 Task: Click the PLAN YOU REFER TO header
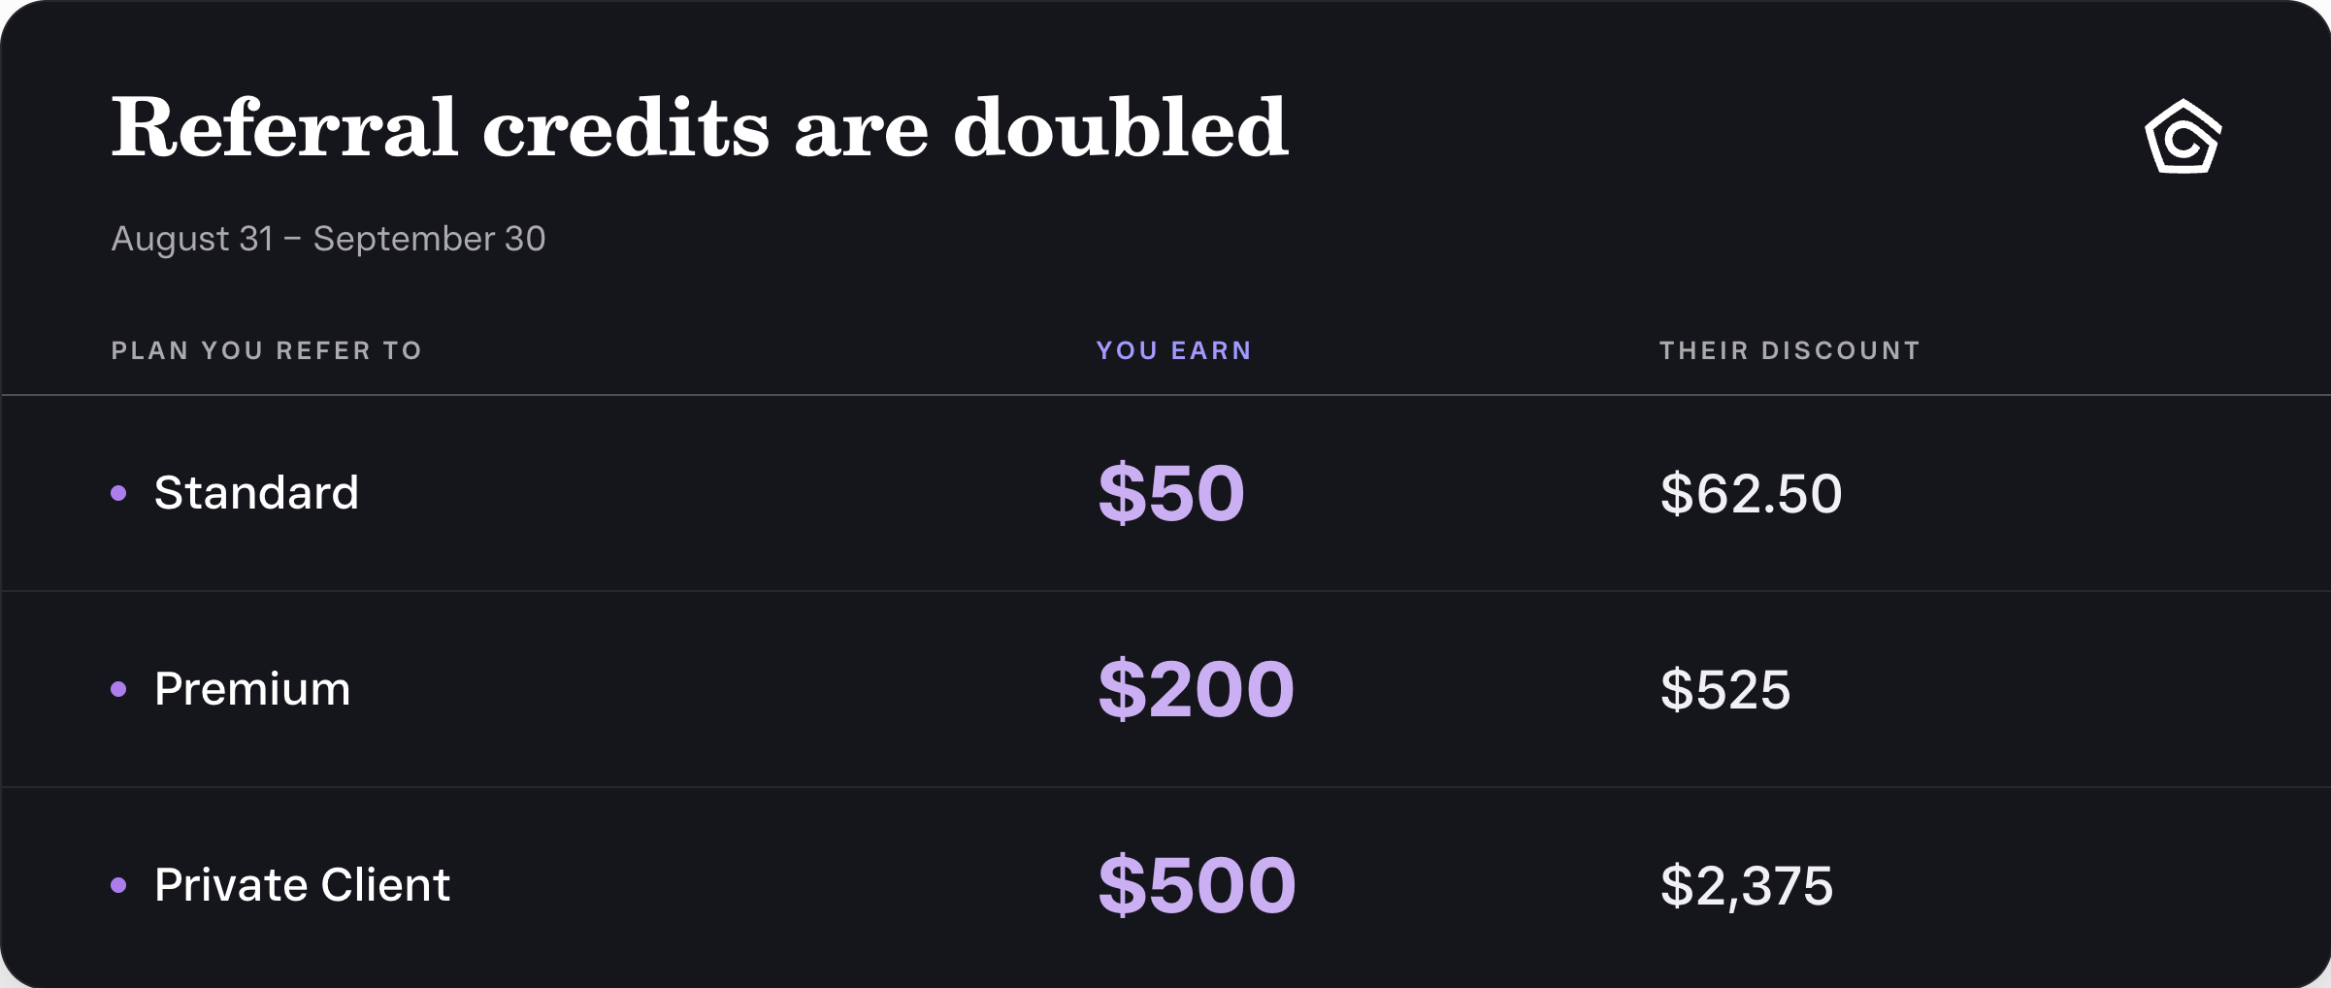coord(267,350)
